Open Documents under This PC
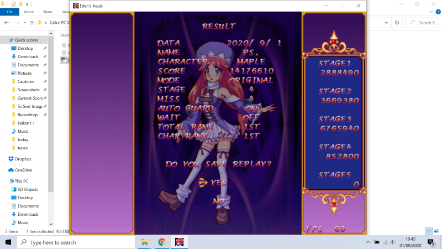 click(28, 206)
